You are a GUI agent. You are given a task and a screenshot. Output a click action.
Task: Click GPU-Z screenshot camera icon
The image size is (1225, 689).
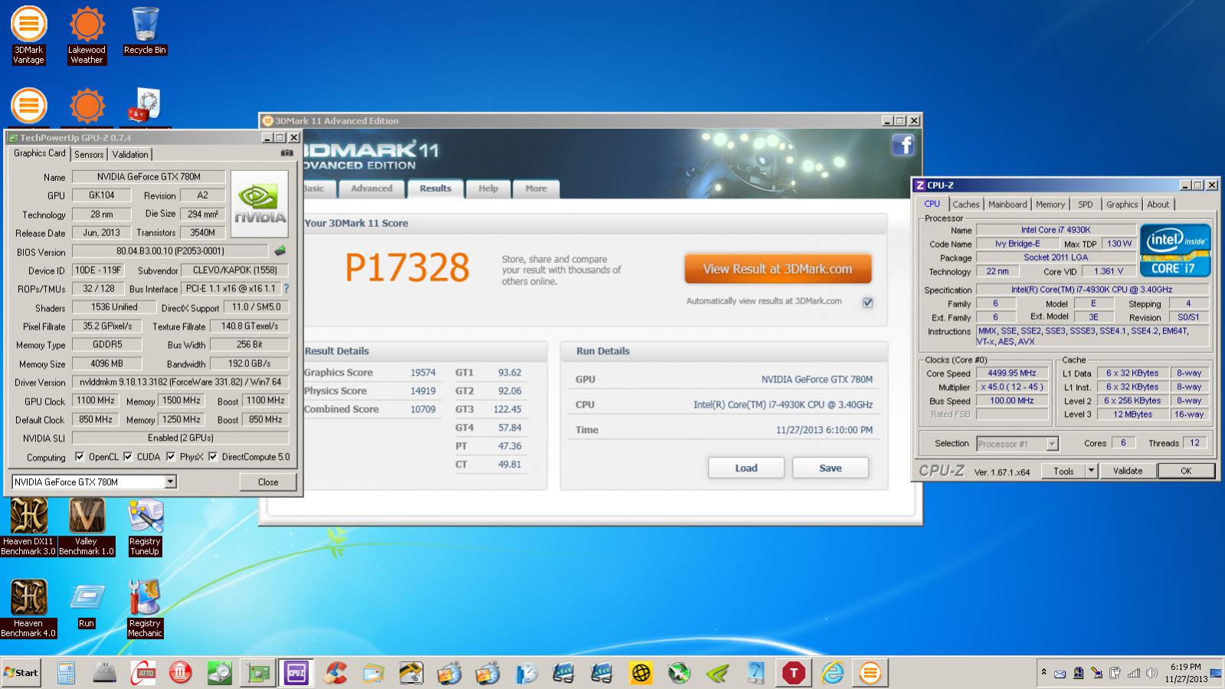point(287,153)
